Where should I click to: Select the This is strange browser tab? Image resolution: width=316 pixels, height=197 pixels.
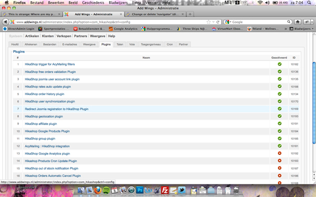[32, 14]
